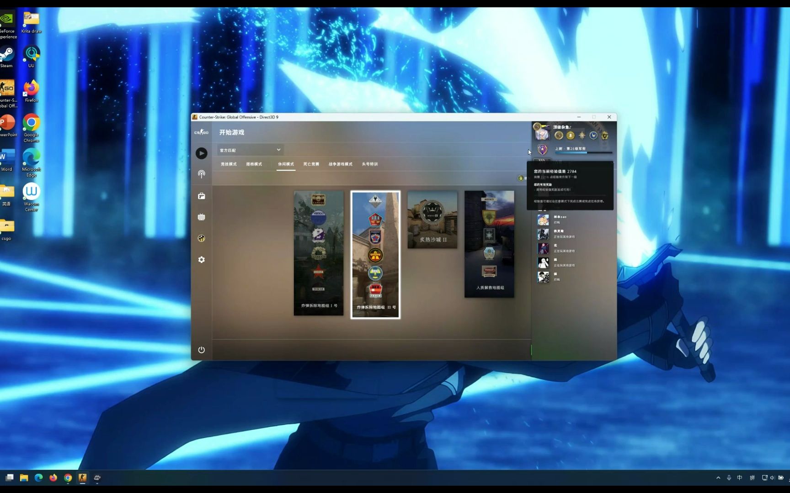Open CS:GO settings gear icon
The image size is (790, 493).
click(201, 259)
